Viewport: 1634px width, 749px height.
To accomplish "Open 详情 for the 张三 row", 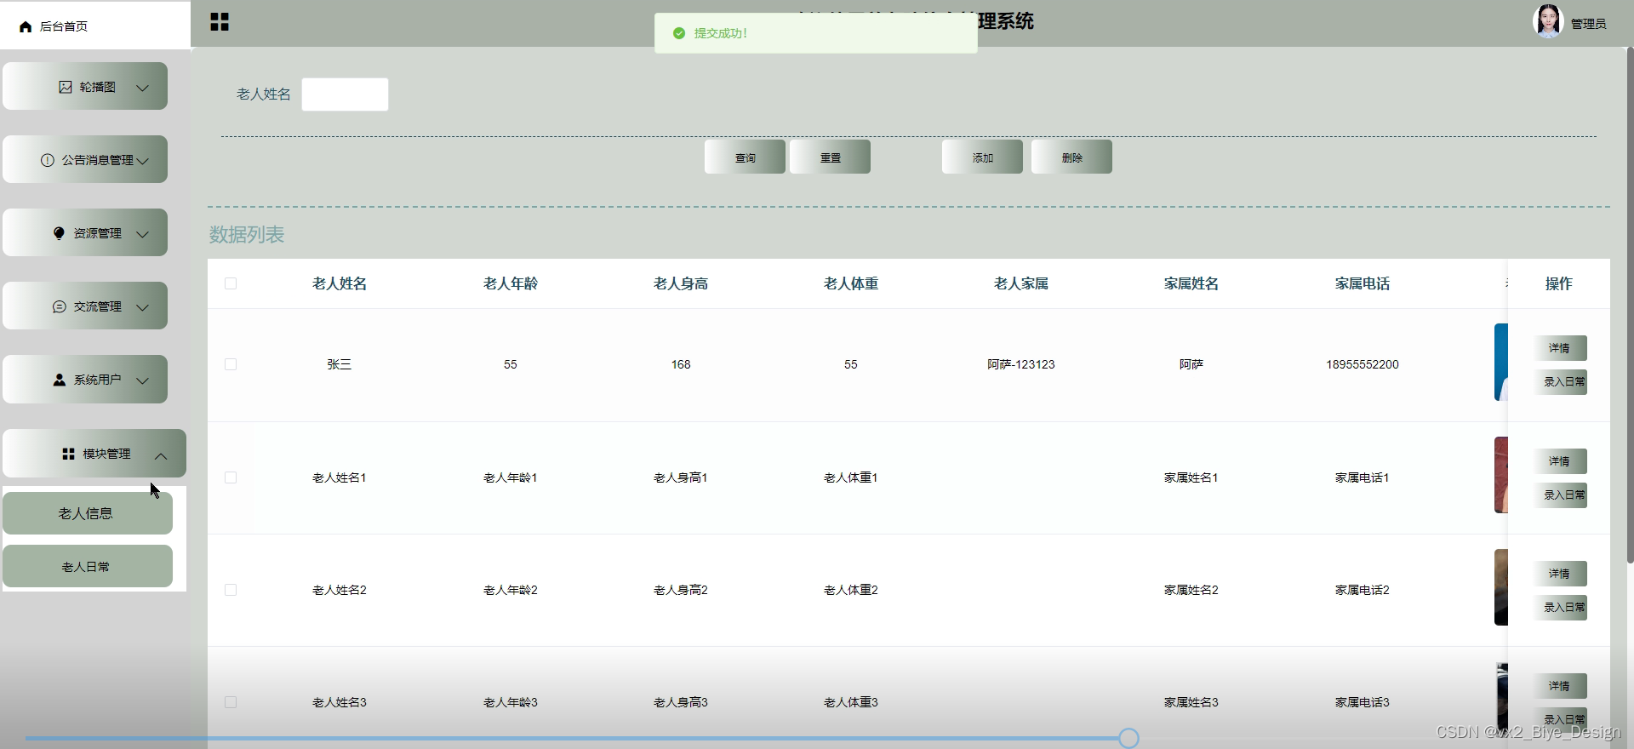I will (1560, 348).
